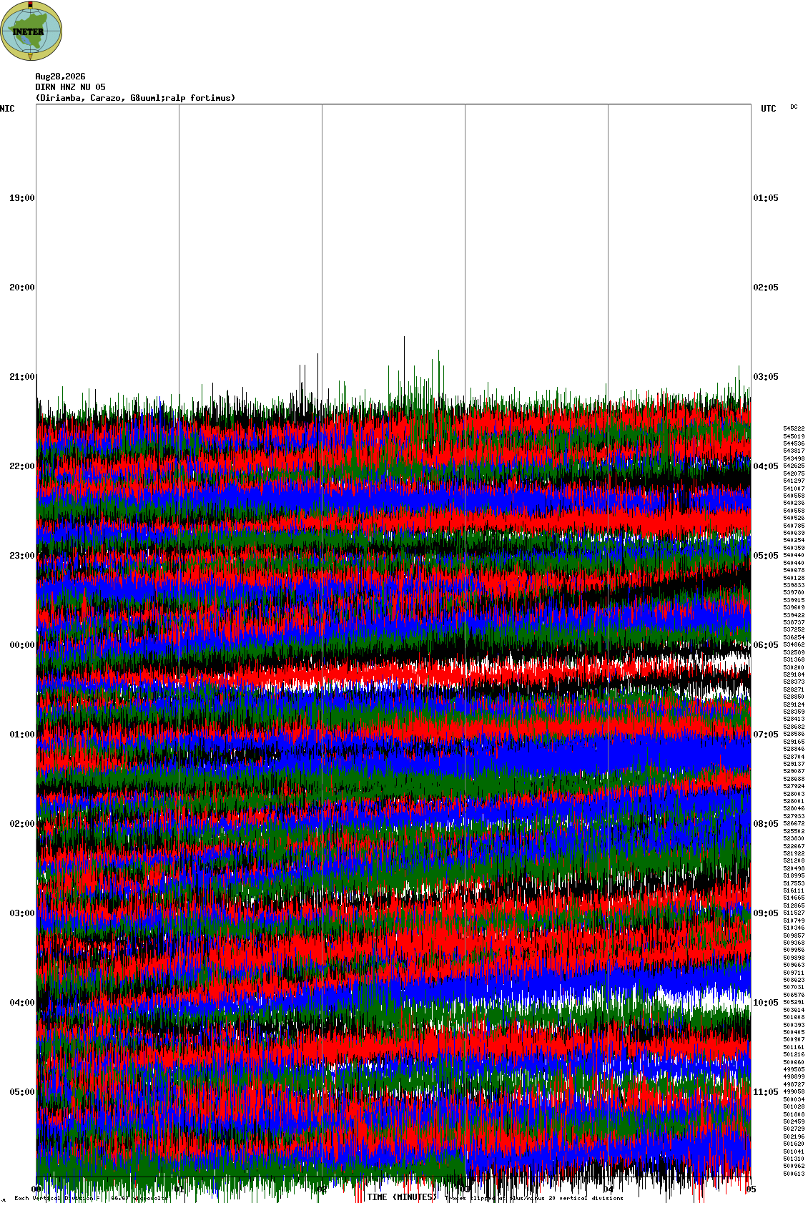Click station label DIRN HNZ NU 05
This screenshot has height=1208, width=808.
pos(70,87)
